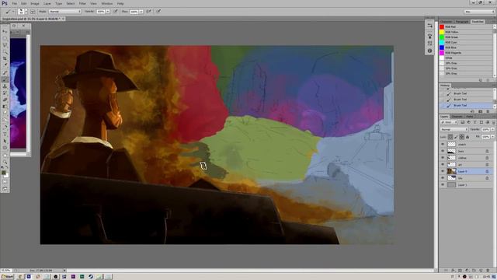Select the Healing Brush tool
The height and width of the screenshot is (280, 497).
5,72
